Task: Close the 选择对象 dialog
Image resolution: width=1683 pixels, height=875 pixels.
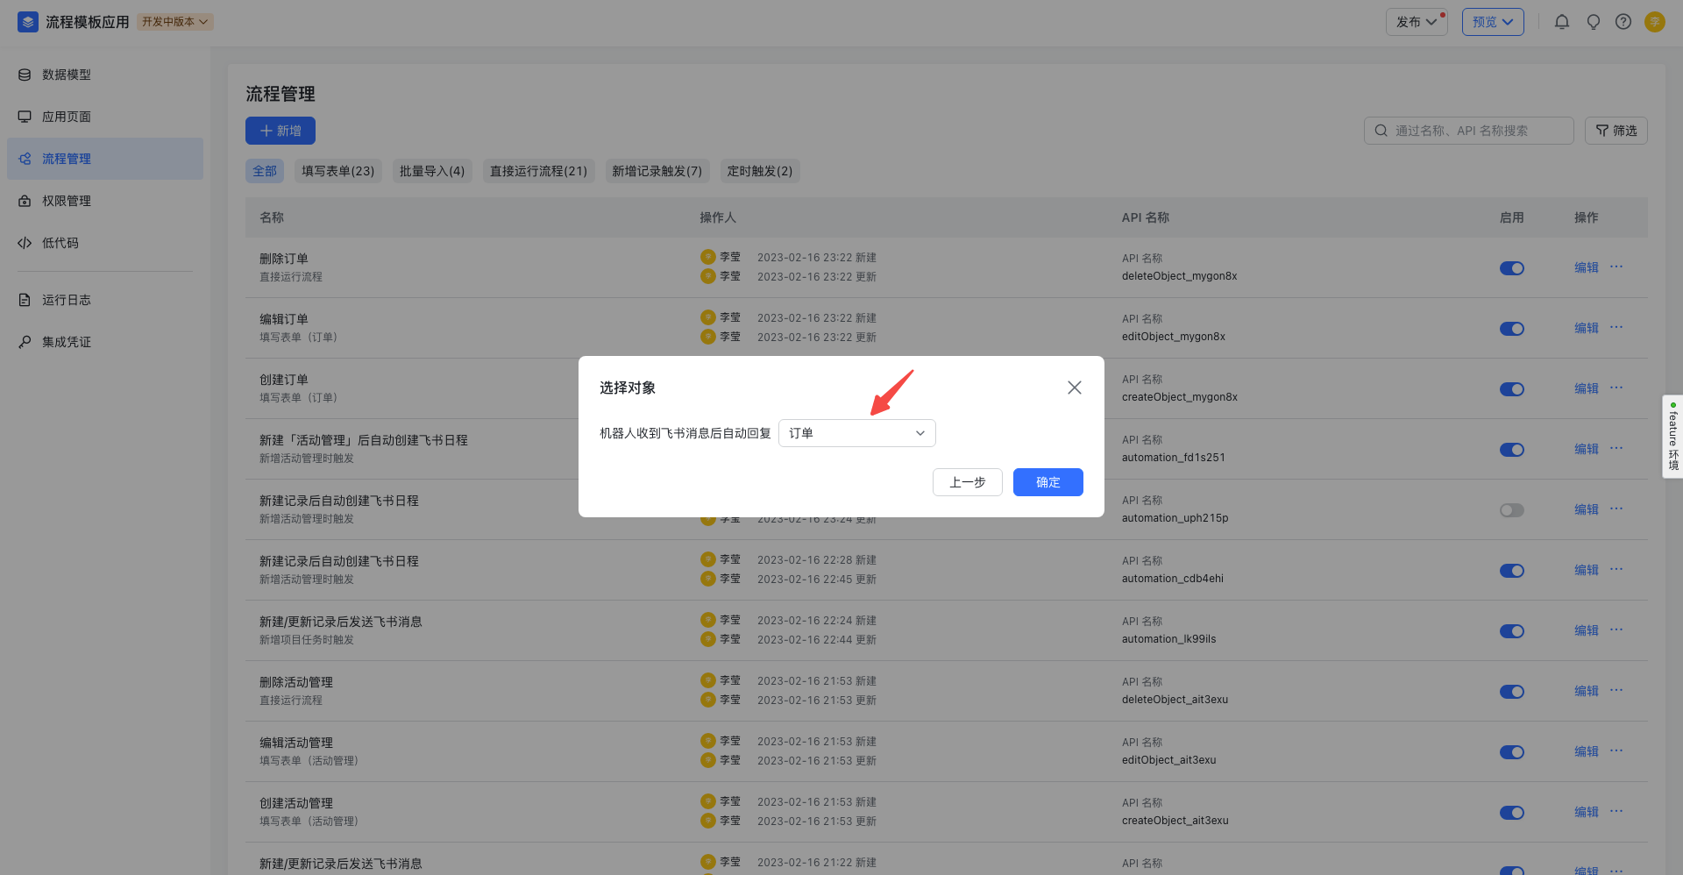Action: click(x=1075, y=388)
